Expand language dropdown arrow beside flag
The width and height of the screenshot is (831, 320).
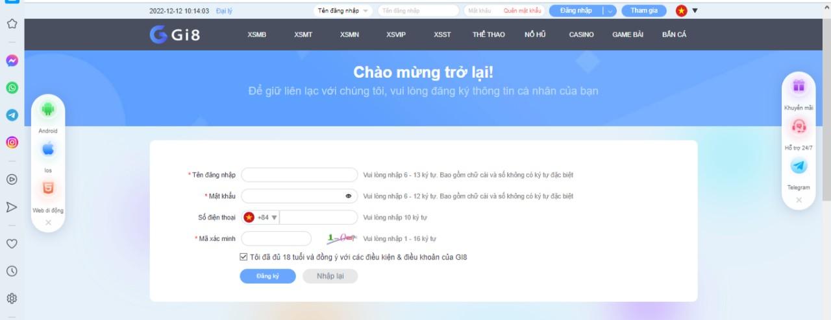click(695, 10)
